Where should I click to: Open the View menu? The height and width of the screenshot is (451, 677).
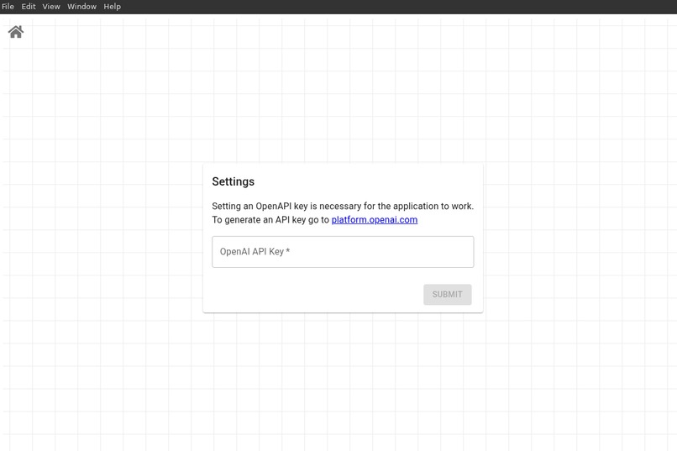point(51,7)
